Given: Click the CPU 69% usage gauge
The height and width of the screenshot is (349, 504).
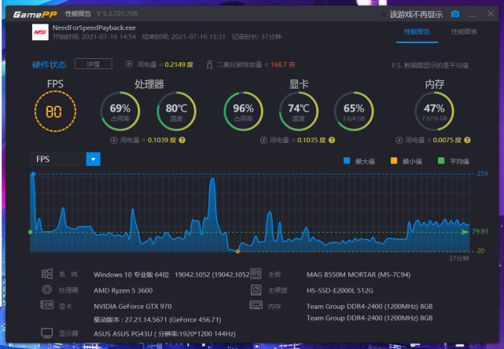Looking at the screenshot, I should 120,111.
